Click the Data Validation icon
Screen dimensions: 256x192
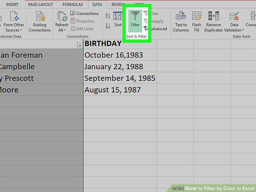(234, 16)
